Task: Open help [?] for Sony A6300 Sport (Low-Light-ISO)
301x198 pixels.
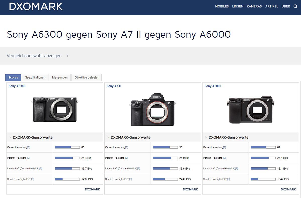Action: point(32,179)
